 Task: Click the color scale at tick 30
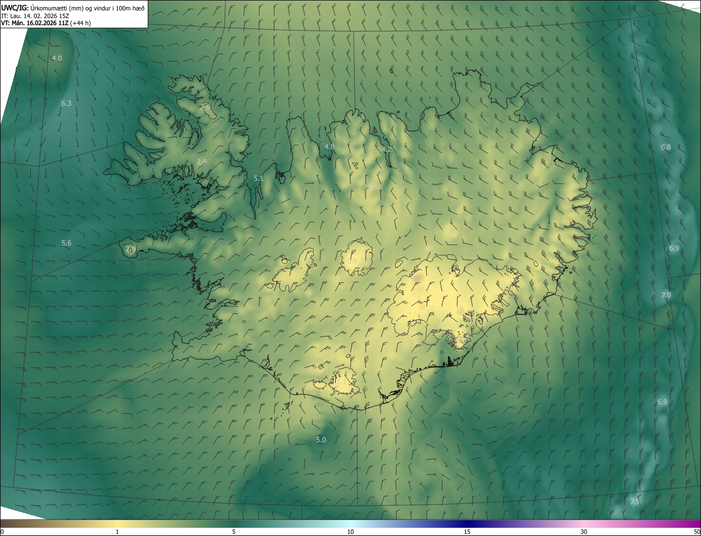click(x=584, y=532)
